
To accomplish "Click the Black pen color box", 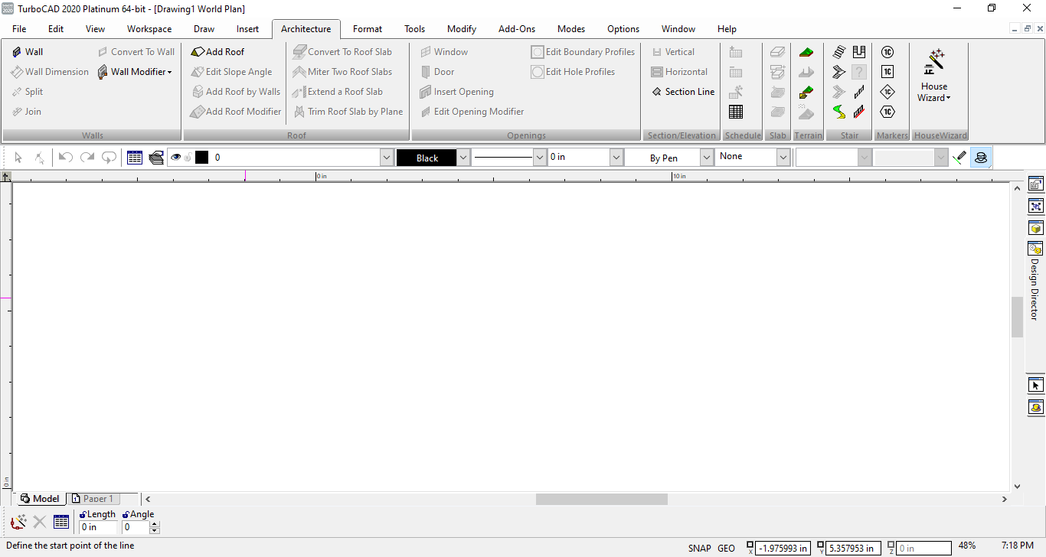I will (x=427, y=158).
